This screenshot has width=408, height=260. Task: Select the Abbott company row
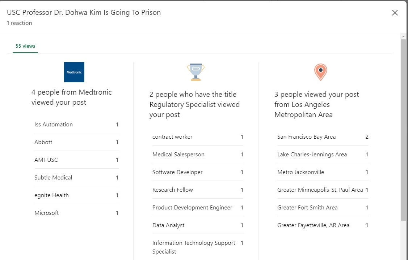click(76, 142)
